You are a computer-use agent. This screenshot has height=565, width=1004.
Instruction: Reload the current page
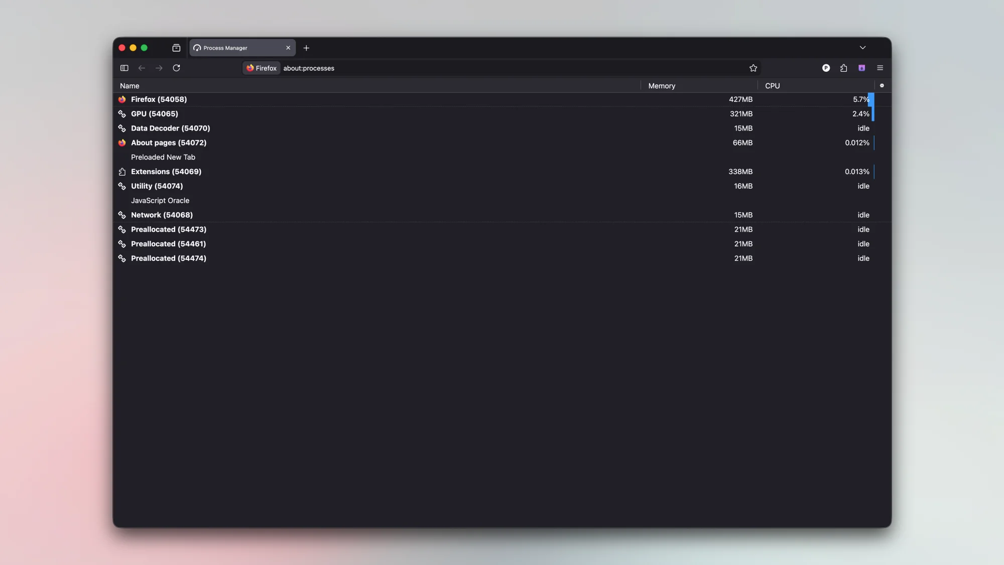click(176, 68)
